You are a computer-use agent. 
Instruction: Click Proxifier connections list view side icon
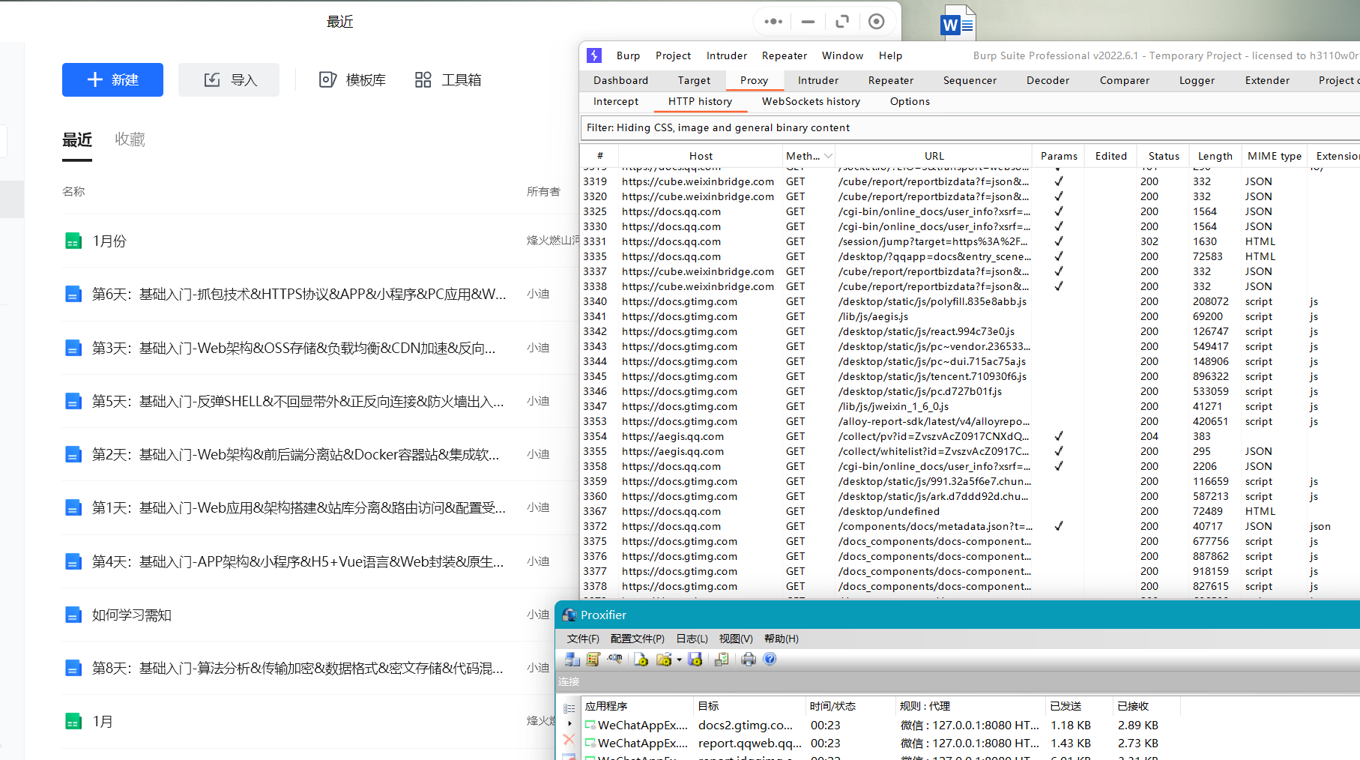[x=569, y=708]
